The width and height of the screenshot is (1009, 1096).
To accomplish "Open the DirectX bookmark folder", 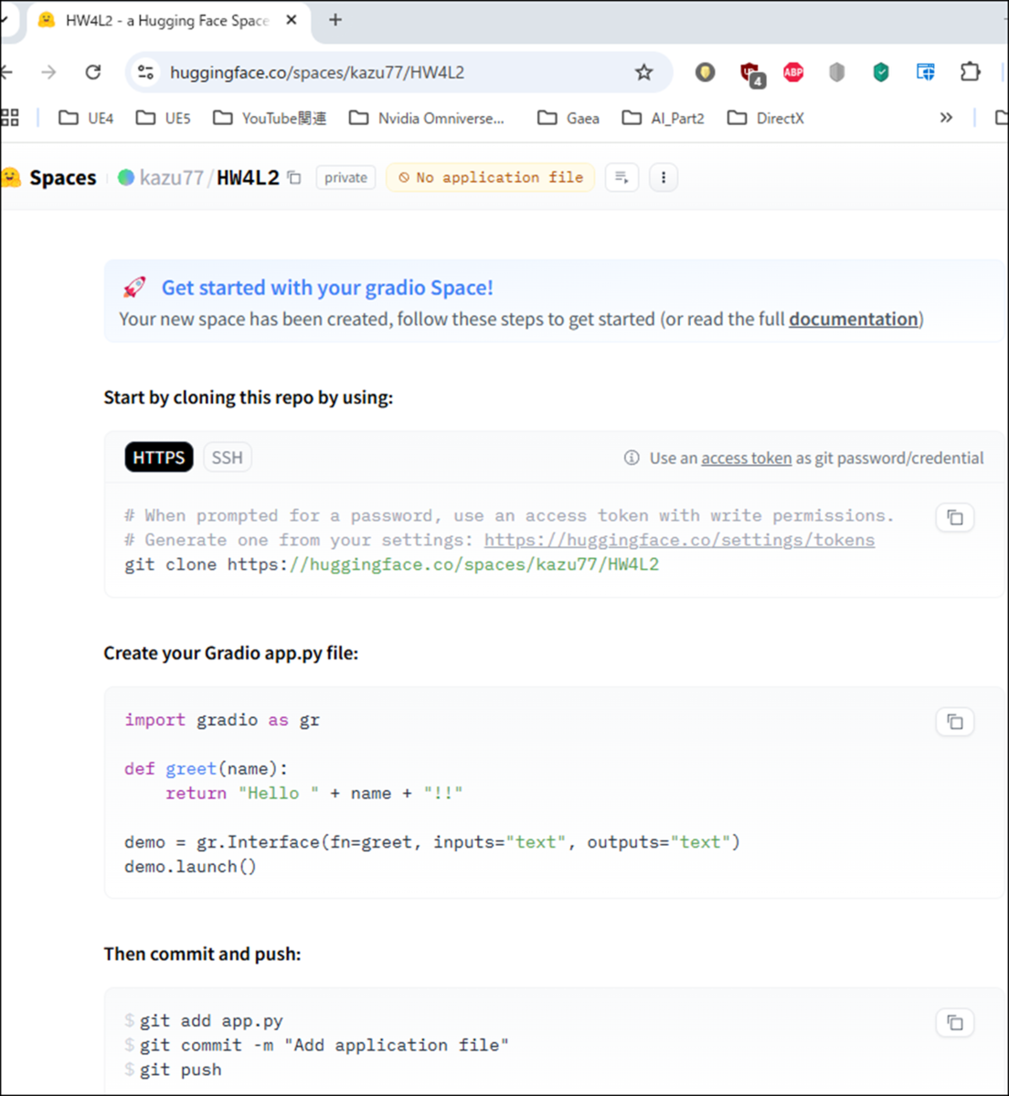I will (765, 118).
